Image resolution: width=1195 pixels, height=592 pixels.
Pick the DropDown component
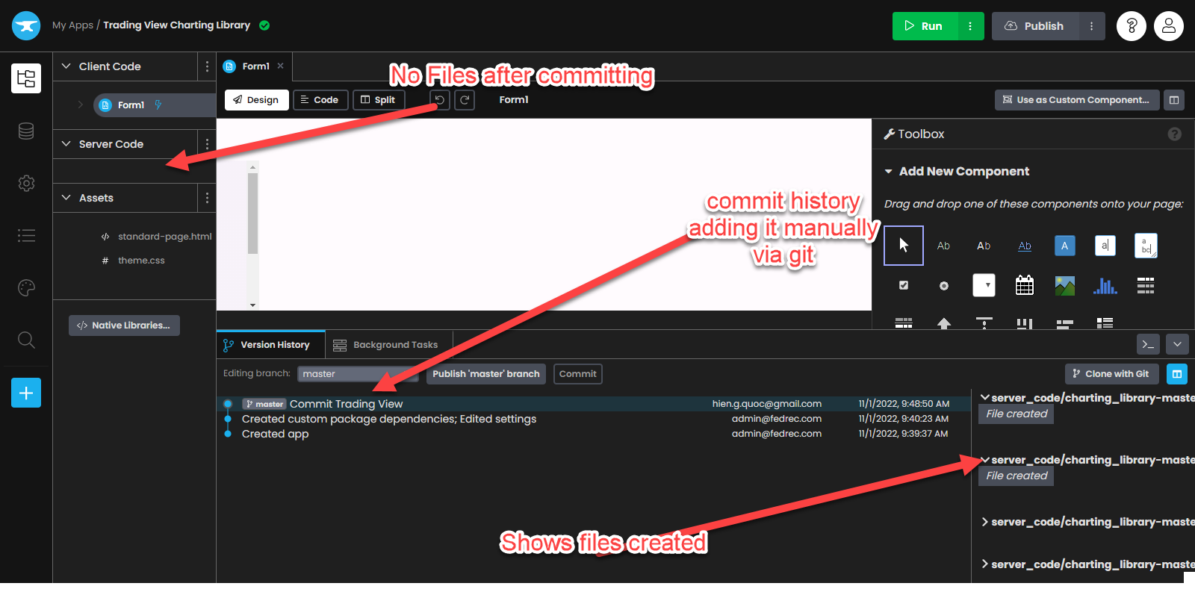tap(984, 285)
